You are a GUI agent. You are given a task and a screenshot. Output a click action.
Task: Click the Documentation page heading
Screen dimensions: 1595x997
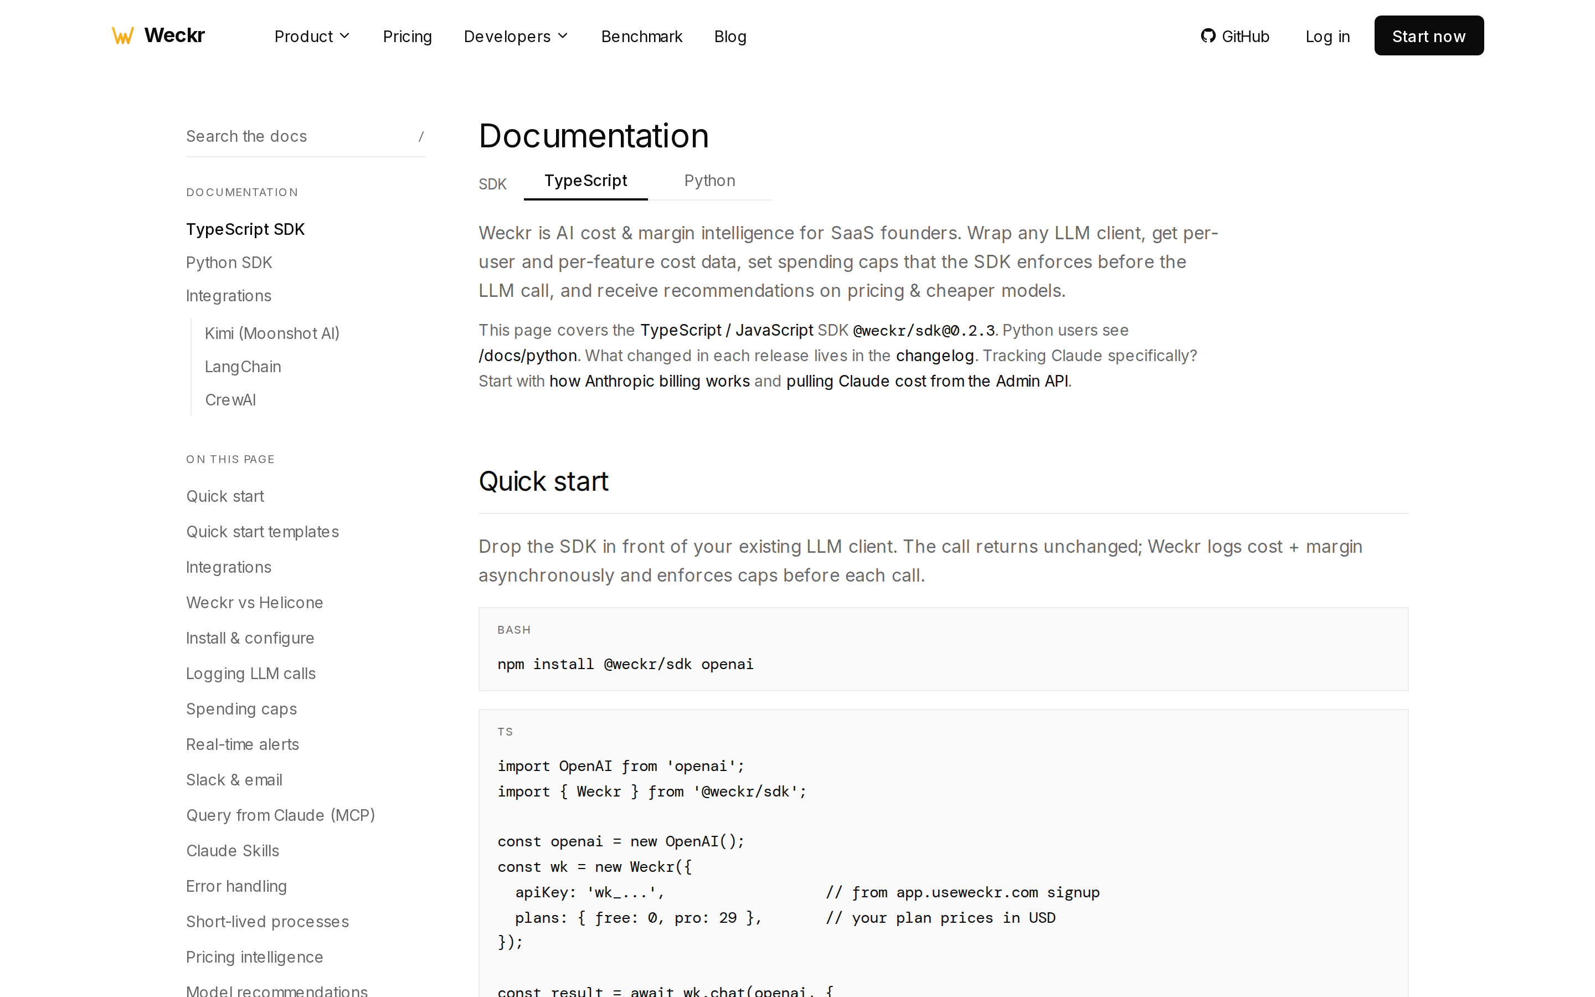(x=593, y=136)
